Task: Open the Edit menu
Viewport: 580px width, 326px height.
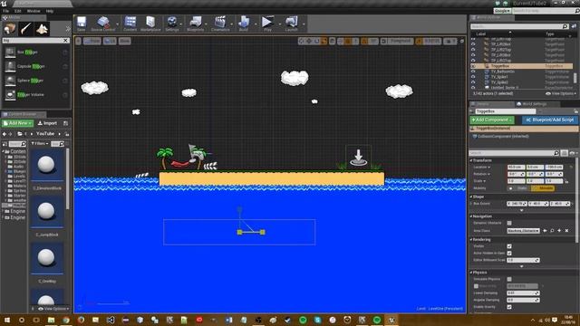Action: click(x=17, y=11)
